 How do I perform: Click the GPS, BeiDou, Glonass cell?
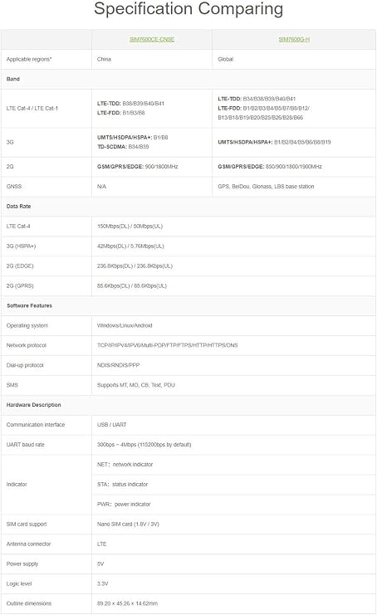pos(266,186)
